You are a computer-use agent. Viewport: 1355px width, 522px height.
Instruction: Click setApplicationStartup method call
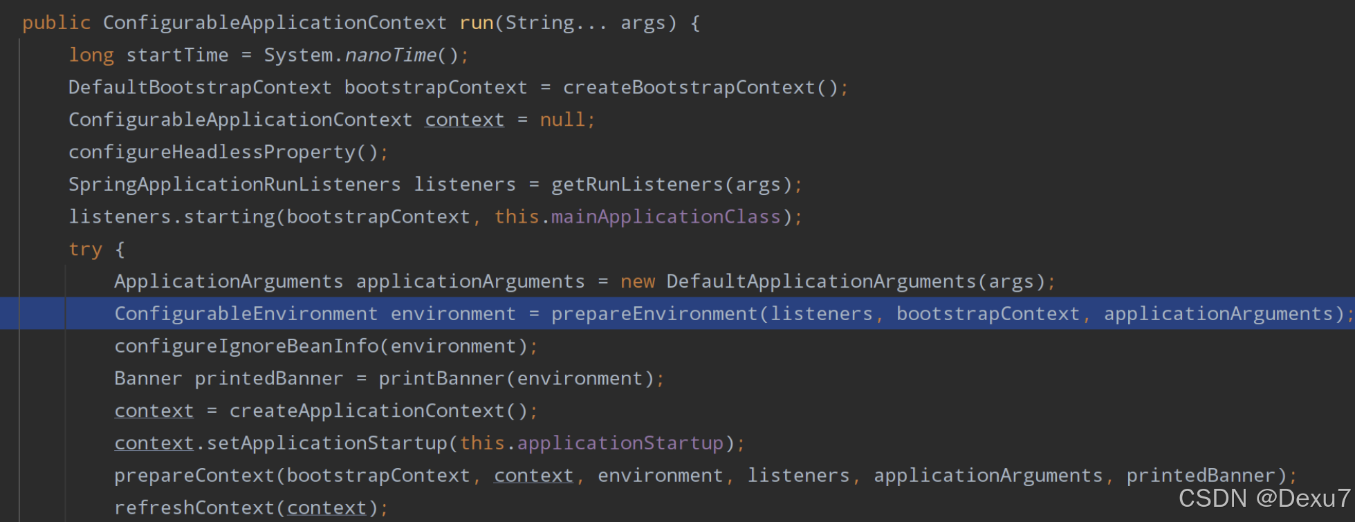click(326, 443)
